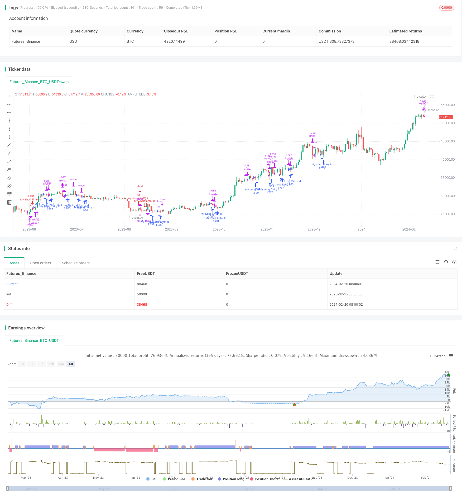Select the Futures_Binance_BTC_USDT earnings tab
This screenshot has width=462, height=499.
(34, 340)
